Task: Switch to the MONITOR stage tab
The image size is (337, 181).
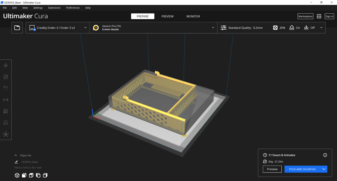Action: pyautogui.click(x=193, y=16)
